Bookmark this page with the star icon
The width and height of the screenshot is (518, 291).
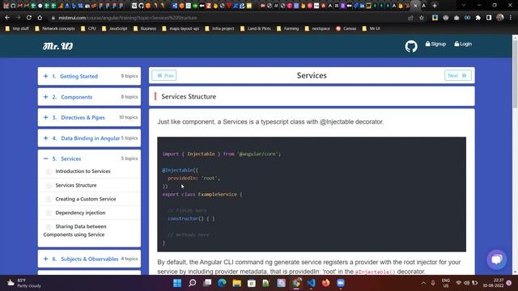tap(422, 18)
